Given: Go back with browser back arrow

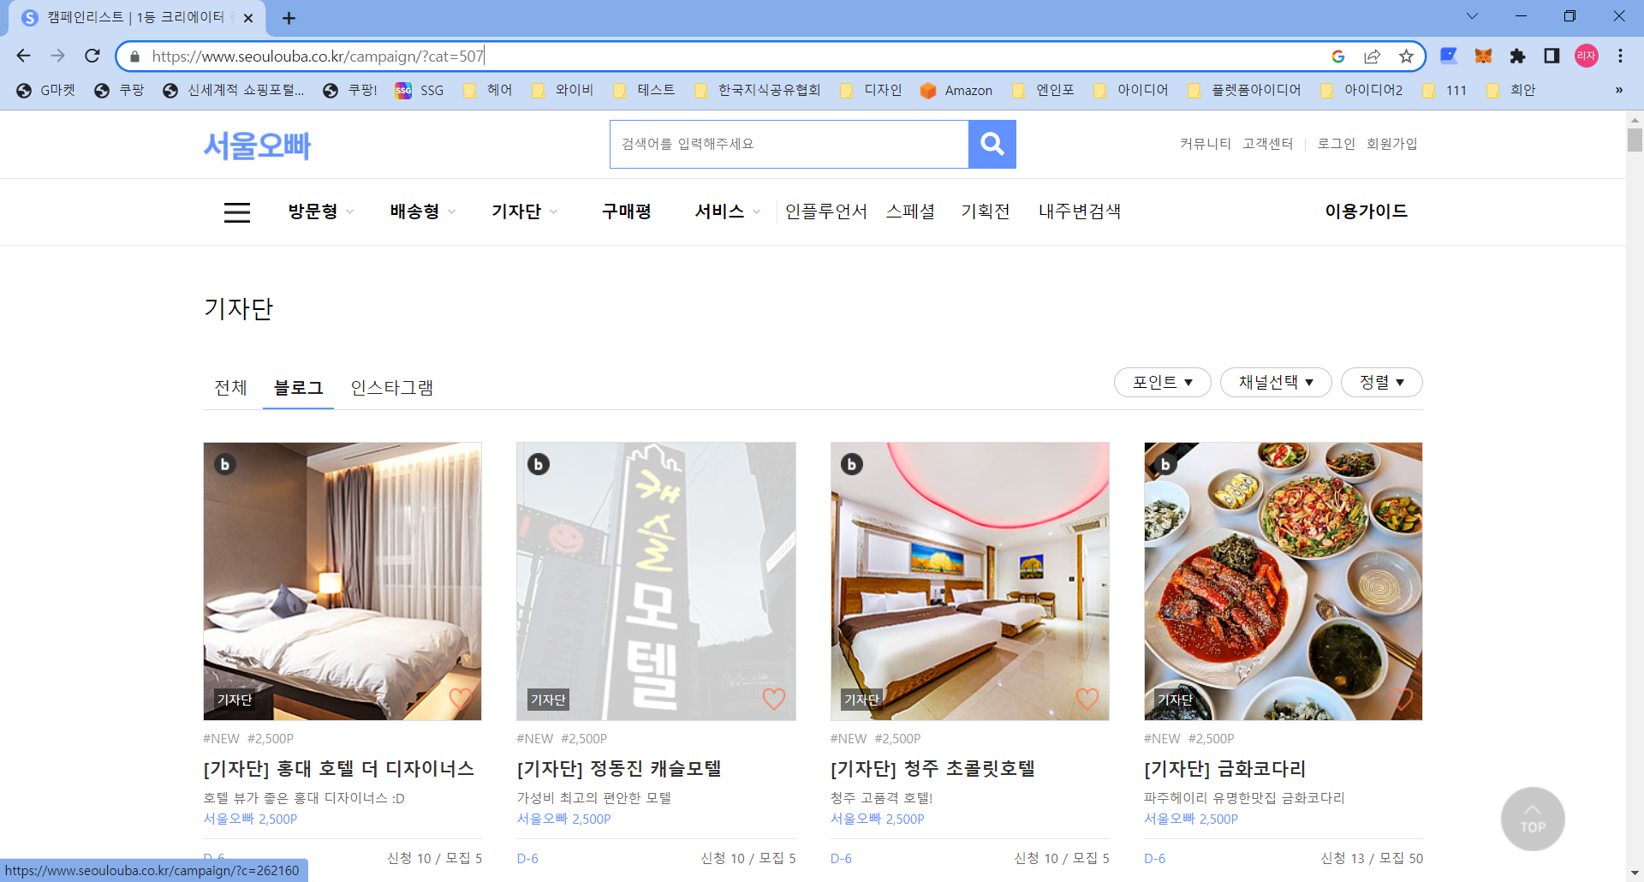Looking at the screenshot, I should pyautogui.click(x=23, y=56).
